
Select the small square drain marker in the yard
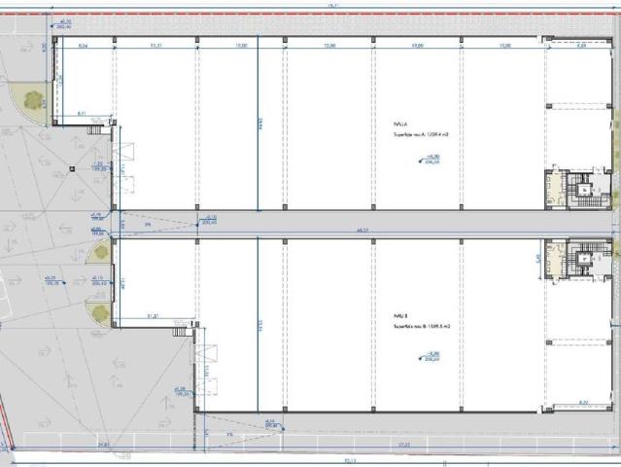73,167
